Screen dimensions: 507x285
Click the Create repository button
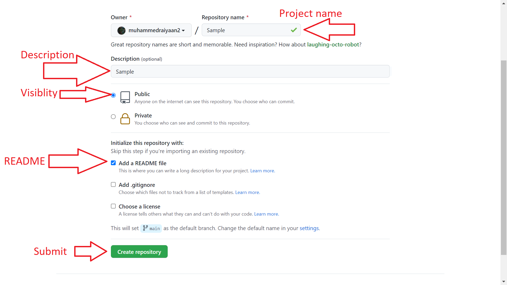tap(139, 251)
